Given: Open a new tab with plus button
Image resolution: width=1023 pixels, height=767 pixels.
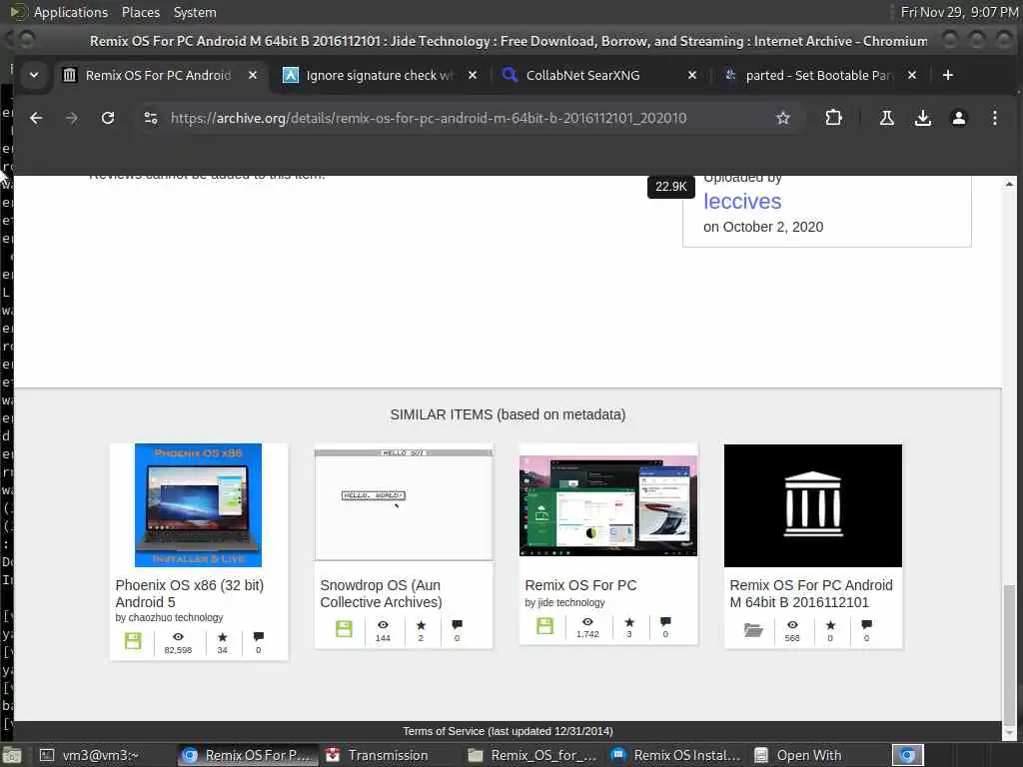Looking at the screenshot, I should [948, 75].
